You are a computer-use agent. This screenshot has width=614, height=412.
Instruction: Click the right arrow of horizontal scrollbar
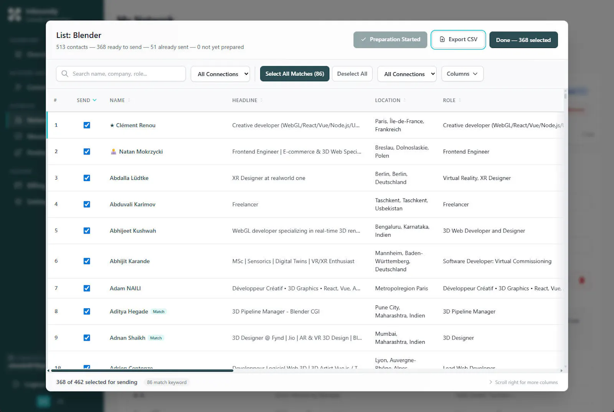pyautogui.click(x=561, y=371)
